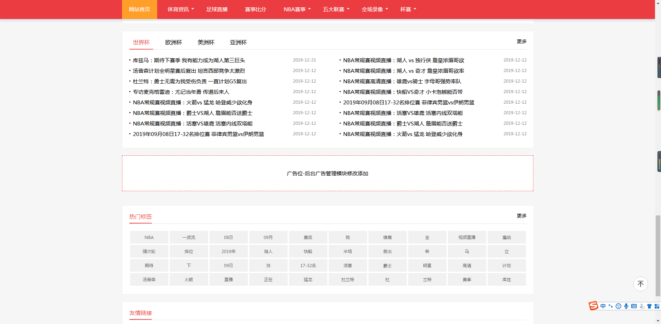Open the Sogou toolbox grid icon
This screenshot has height=324, width=661.
[657, 306]
